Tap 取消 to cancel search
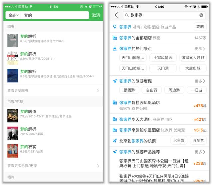213x185 pixels. point(96,15)
